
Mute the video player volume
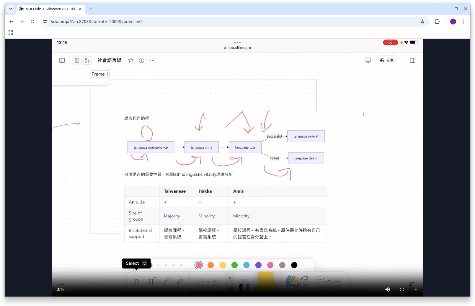pos(388,289)
